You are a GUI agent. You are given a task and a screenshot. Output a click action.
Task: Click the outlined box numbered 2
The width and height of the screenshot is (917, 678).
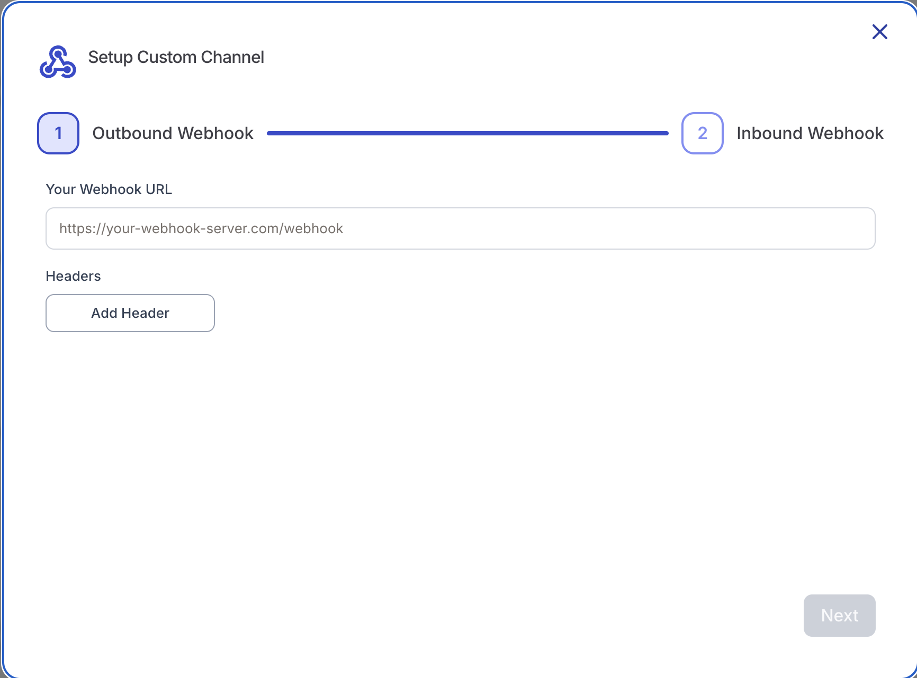702,133
